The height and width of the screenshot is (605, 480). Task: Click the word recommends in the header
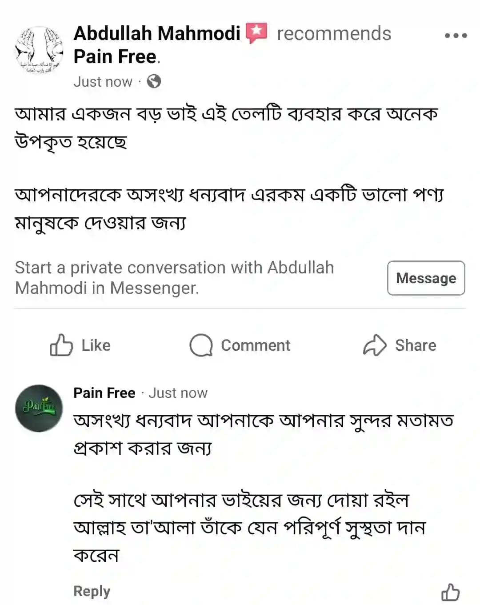334,34
